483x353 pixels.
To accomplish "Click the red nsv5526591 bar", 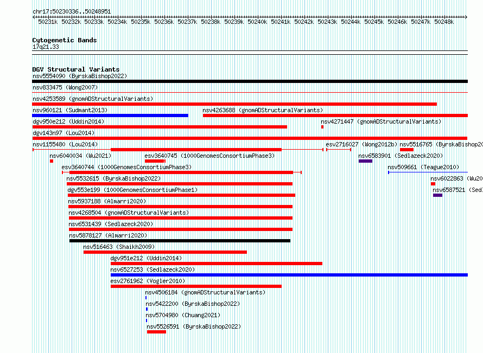I will pos(156,332).
